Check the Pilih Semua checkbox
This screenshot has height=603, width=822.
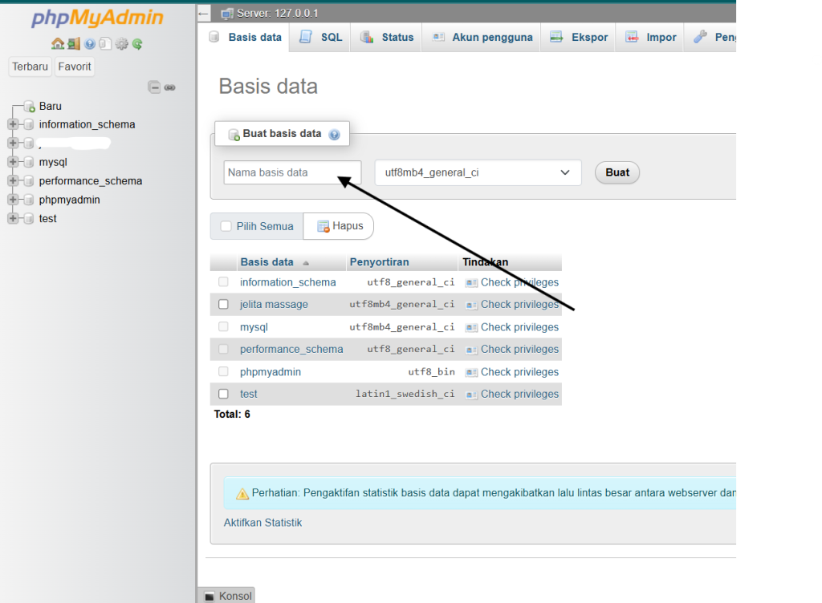click(x=226, y=227)
